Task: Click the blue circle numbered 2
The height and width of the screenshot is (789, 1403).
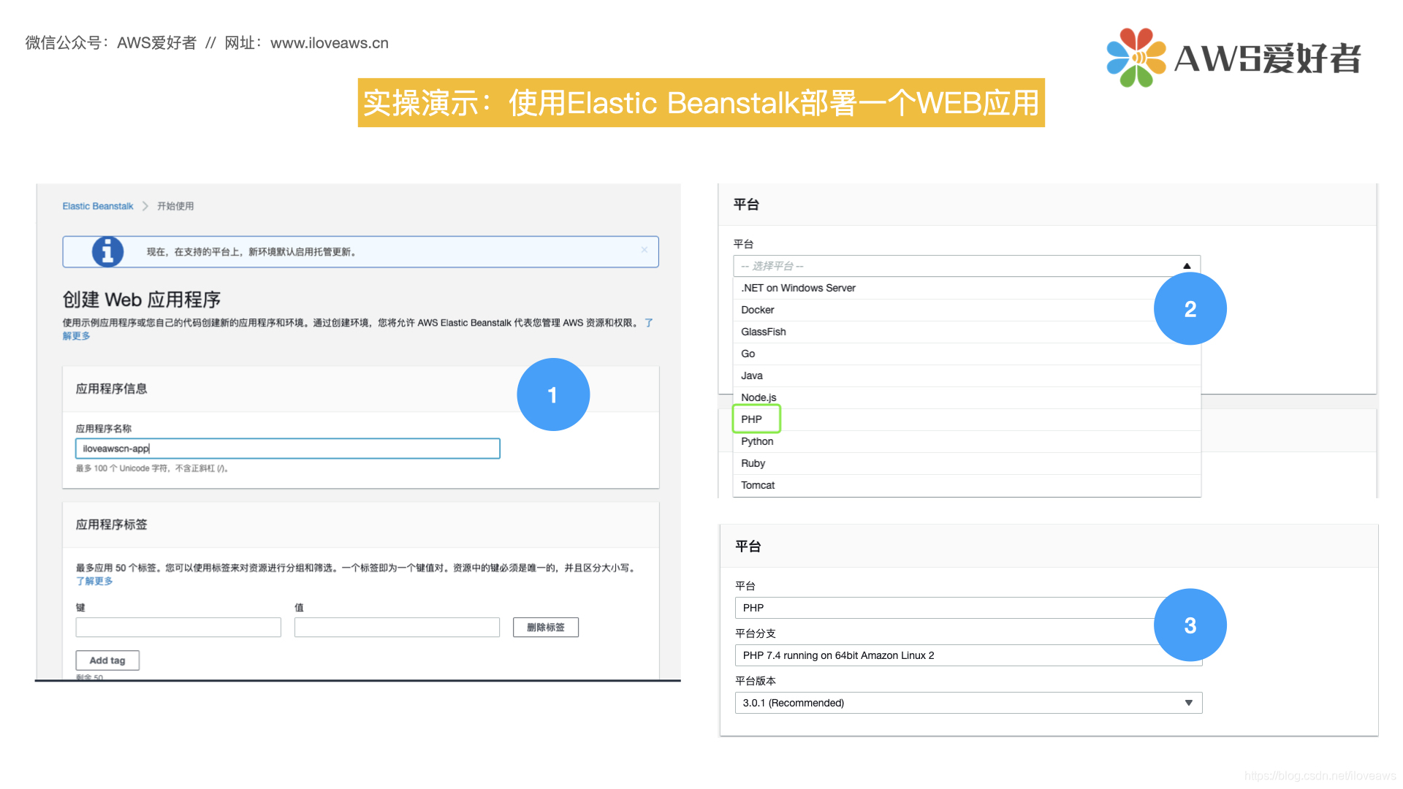Action: click(x=1190, y=309)
